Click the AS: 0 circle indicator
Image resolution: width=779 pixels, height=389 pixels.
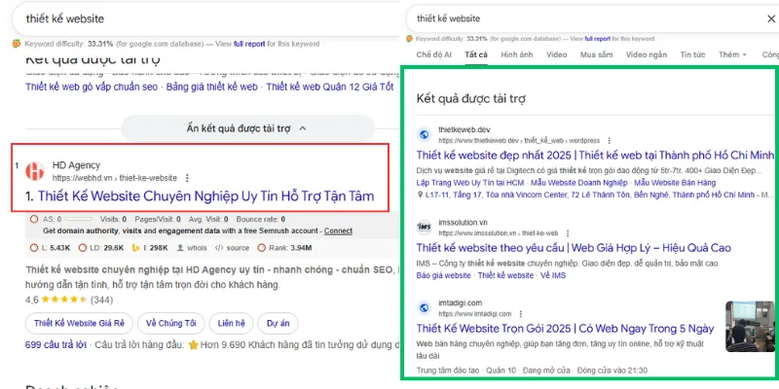[34, 219]
